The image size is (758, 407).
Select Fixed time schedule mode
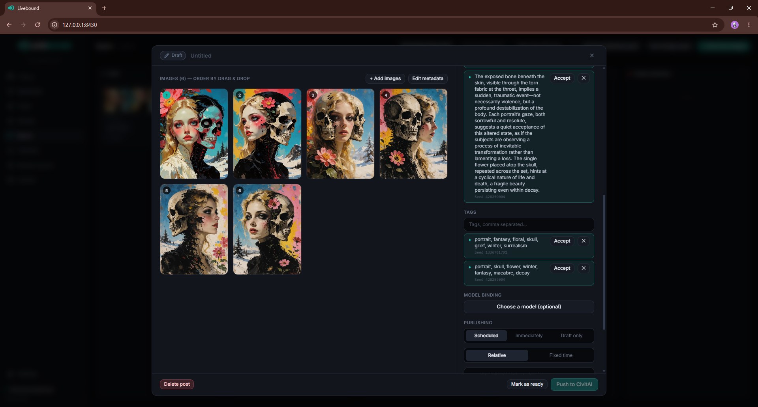(561, 355)
